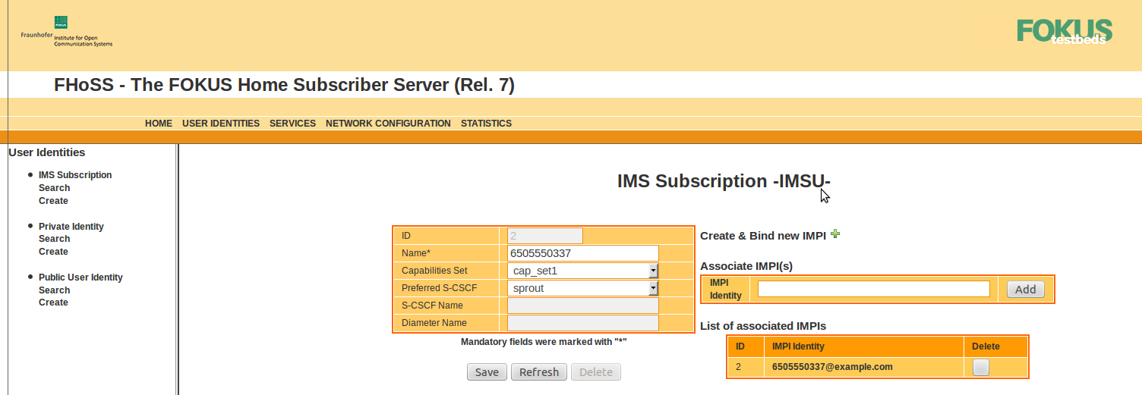Viewport: 1142px width, 395px height.
Task: Click the IMS Subscription -IMSU- page heading
Action: coord(724,181)
